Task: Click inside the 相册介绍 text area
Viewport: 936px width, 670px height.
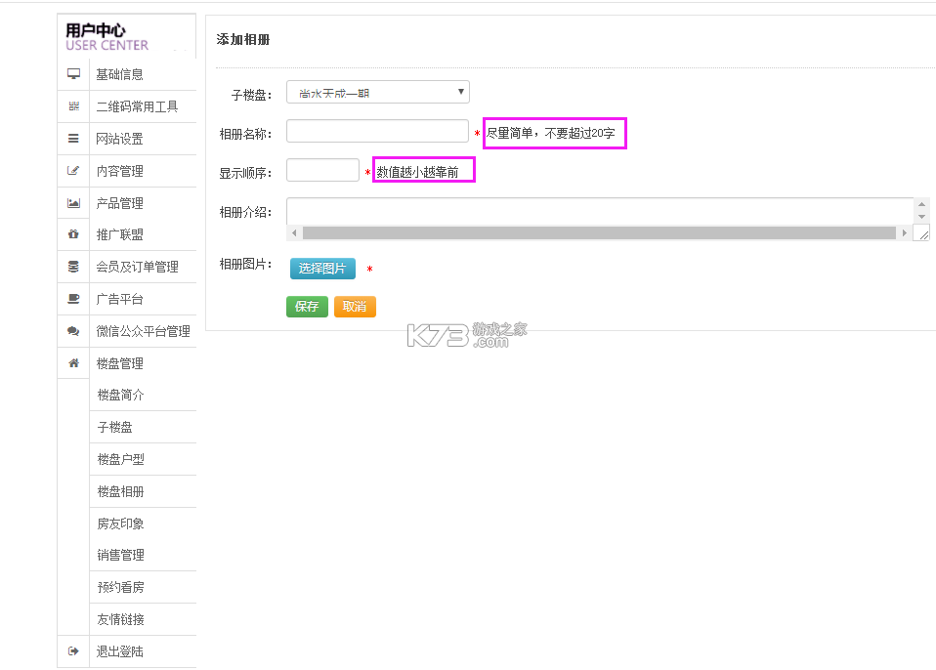Action: click(600, 211)
